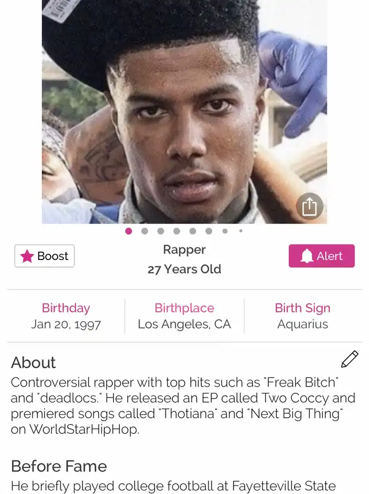Select the sixth photo carousel dot
The height and width of the screenshot is (494, 369).
[x=209, y=231]
